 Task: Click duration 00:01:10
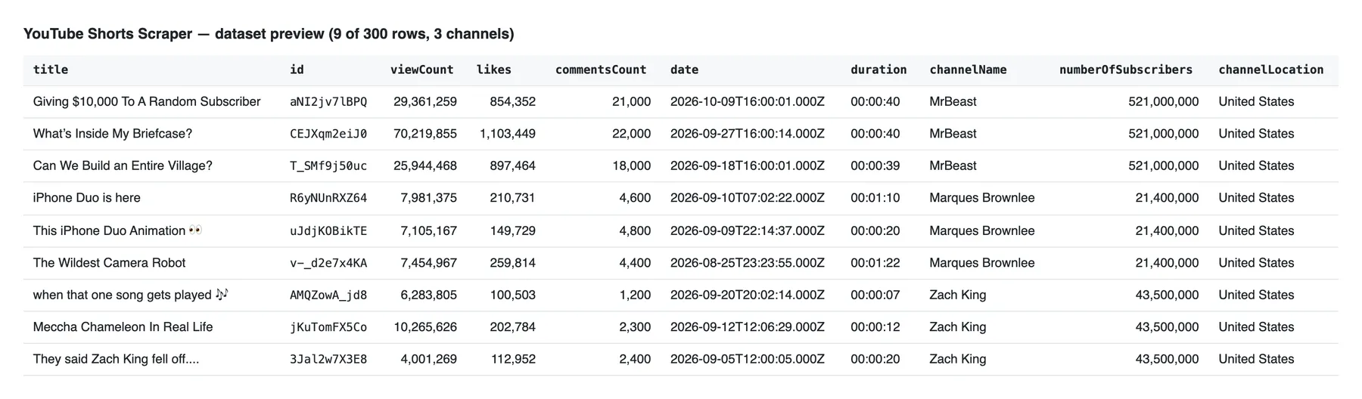875,198
